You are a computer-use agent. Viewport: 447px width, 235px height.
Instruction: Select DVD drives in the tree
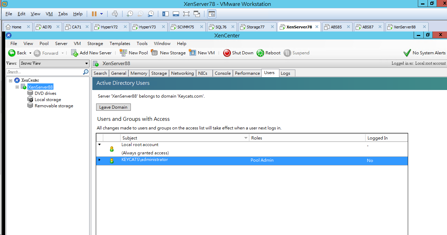(x=45, y=93)
